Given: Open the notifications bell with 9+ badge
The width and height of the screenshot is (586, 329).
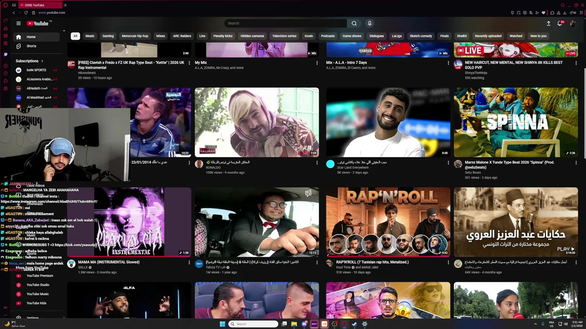Looking at the screenshot, I should [560, 23].
